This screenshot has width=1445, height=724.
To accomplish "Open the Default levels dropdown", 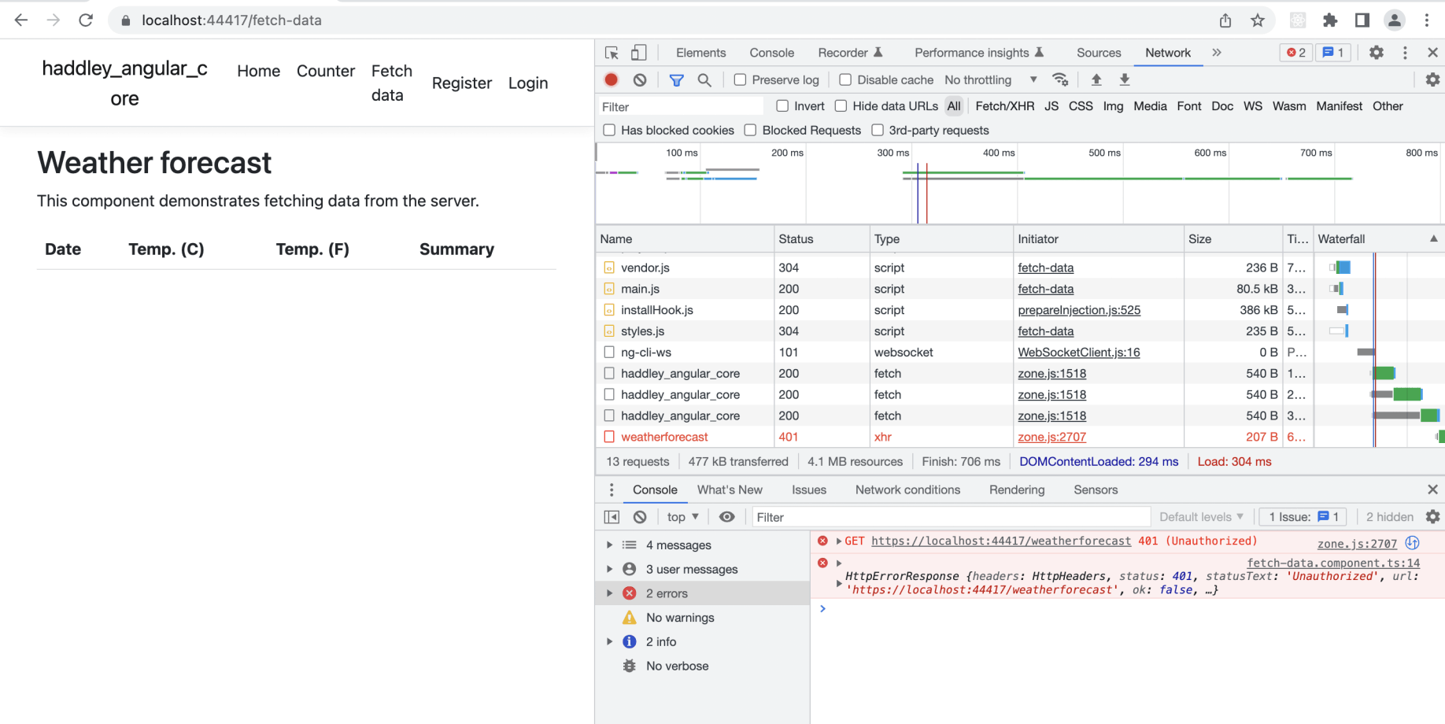I will tap(1201, 517).
